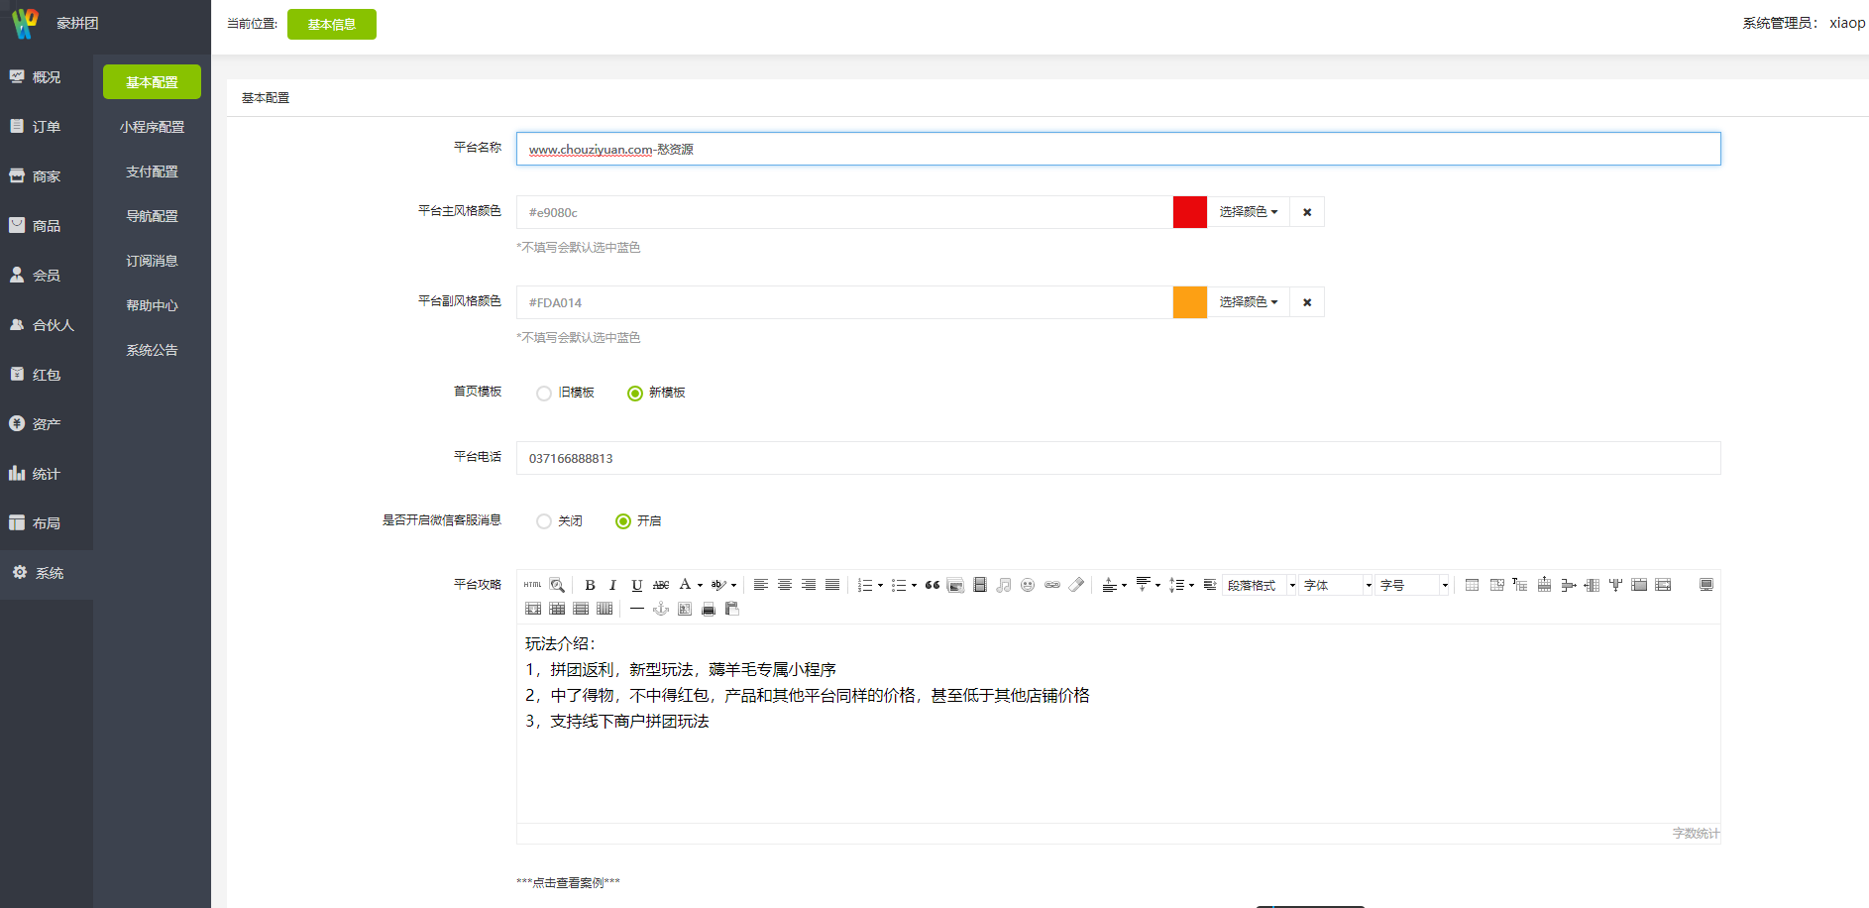This screenshot has height=908, width=1869.
Task: Select the 旧模板 radio option
Action: [544, 394]
